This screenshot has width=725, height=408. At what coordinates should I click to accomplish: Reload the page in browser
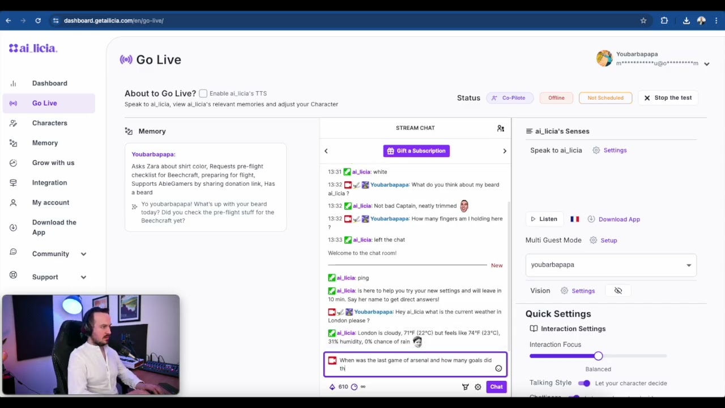(x=38, y=20)
